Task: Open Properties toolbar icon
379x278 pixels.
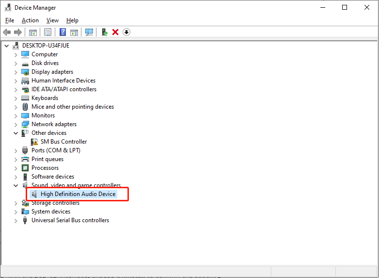Action: click(x=47, y=32)
